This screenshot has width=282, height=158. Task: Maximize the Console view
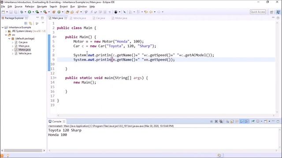tap(278, 121)
